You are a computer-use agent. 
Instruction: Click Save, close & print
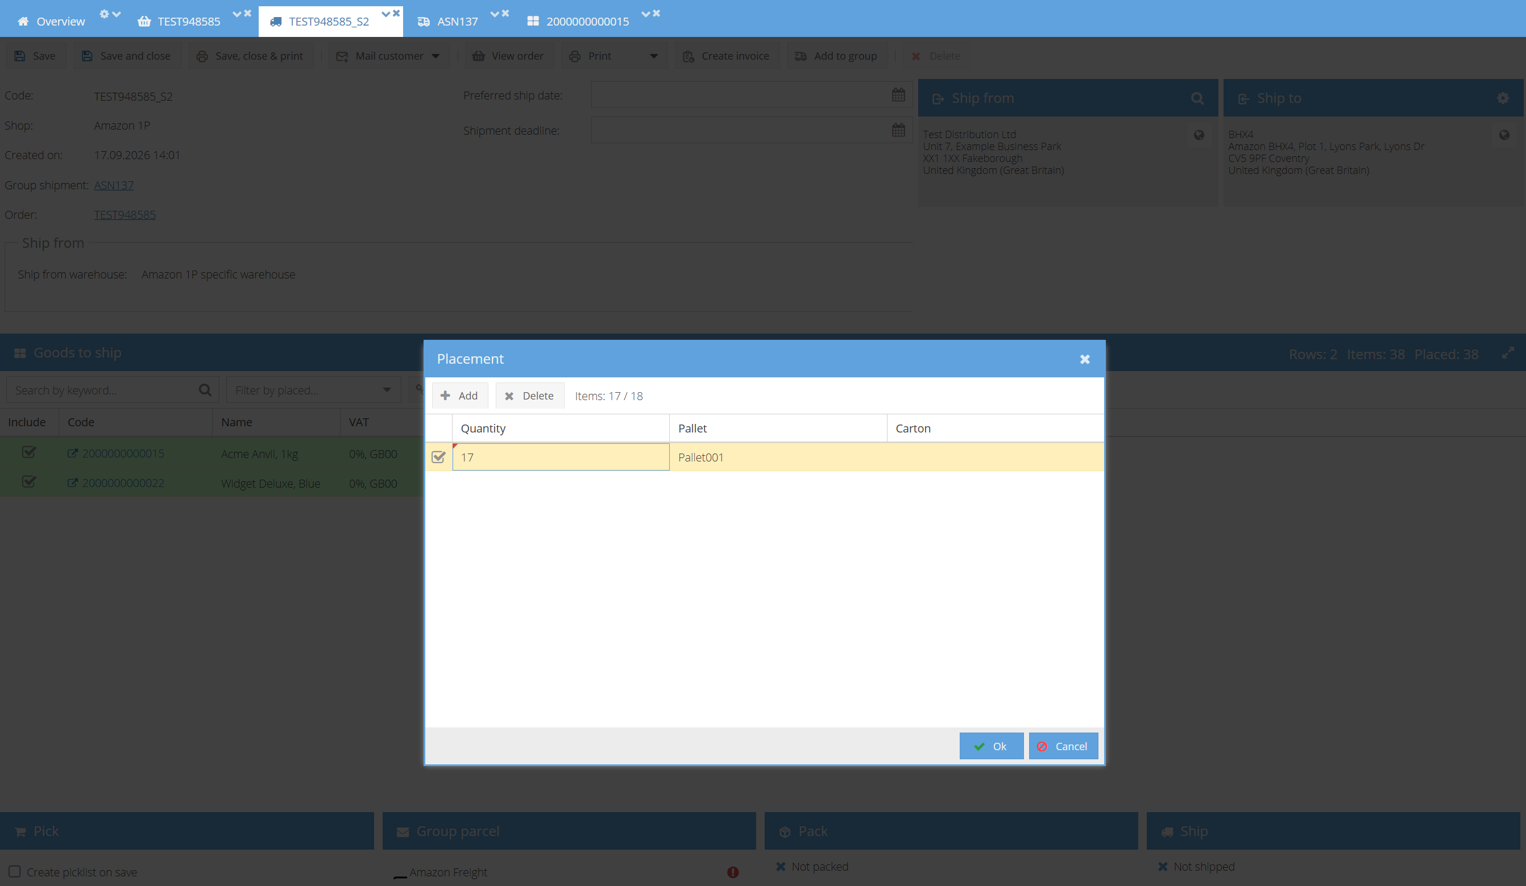(x=251, y=56)
